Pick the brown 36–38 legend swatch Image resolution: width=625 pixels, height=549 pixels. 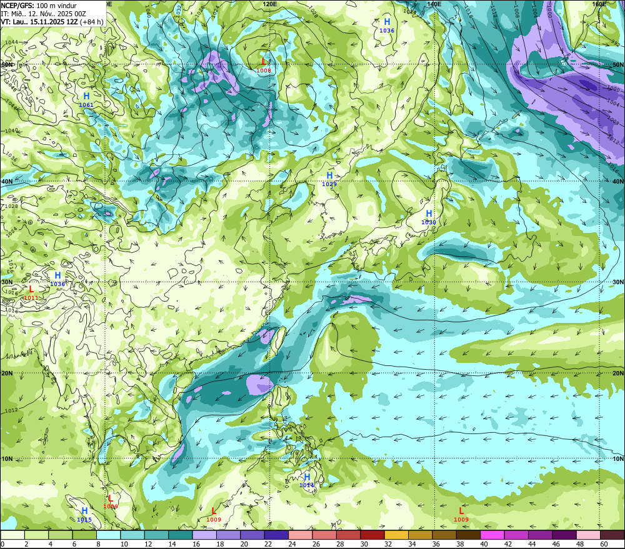tap(444, 535)
